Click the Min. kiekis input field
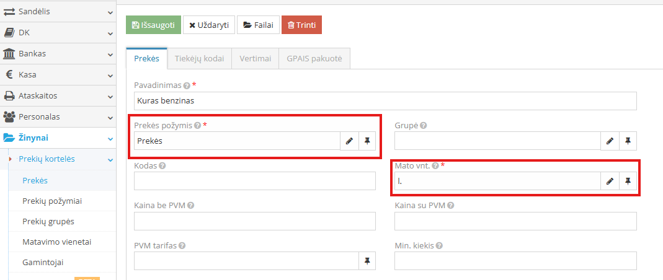663x280 pixels. pyautogui.click(x=515, y=261)
